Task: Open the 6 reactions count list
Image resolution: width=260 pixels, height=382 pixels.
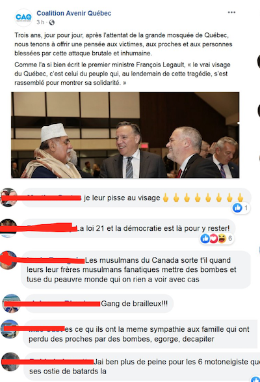Action: pyautogui.click(x=230, y=239)
